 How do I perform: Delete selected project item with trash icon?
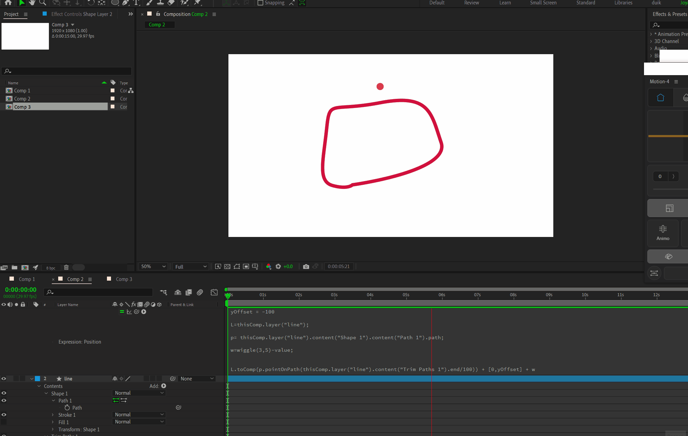66,267
